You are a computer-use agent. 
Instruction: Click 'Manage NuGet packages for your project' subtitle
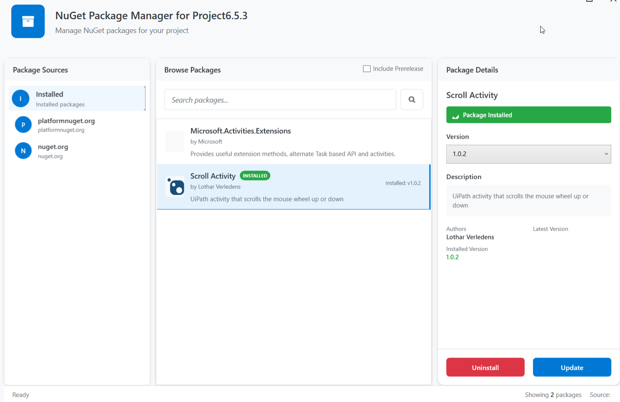(x=122, y=31)
